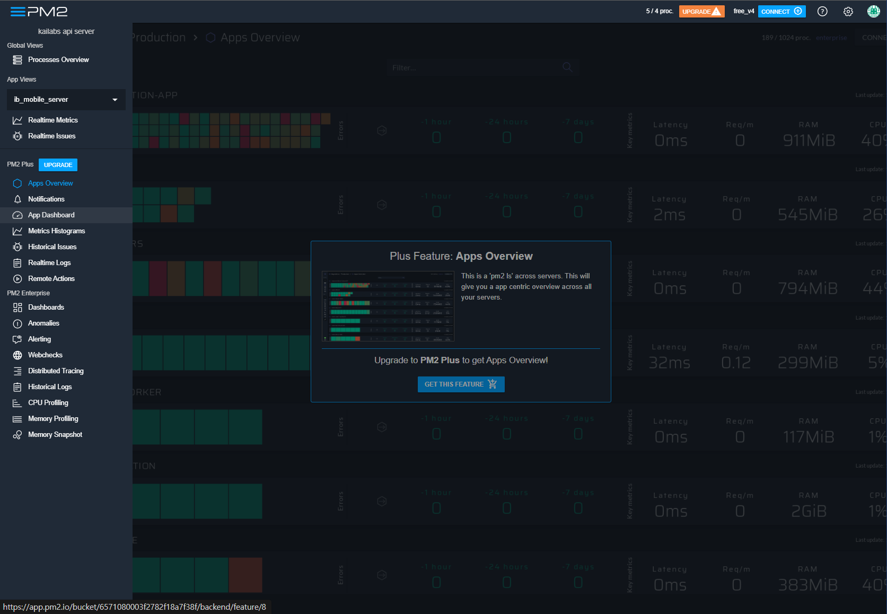Click the Filter input field
The image size is (887, 614).
coord(481,67)
